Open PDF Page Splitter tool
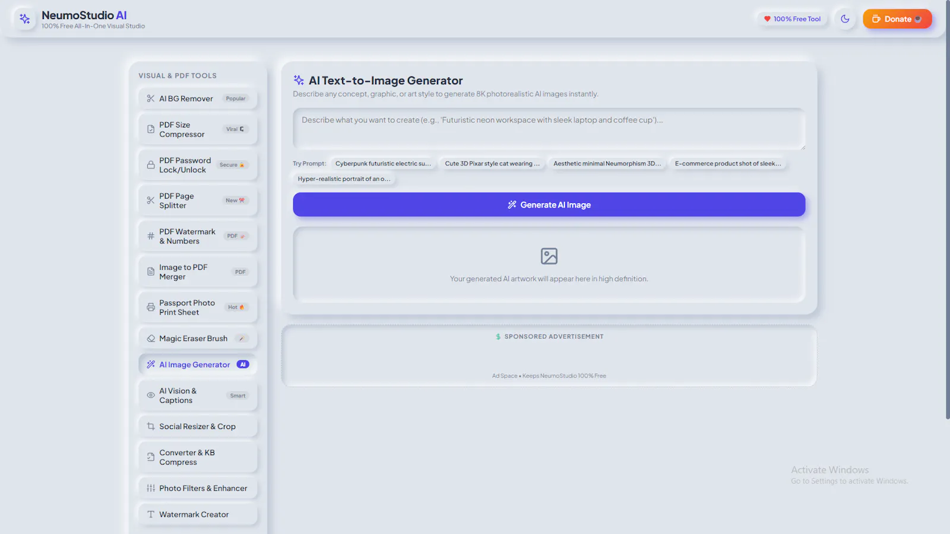The image size is (950, 534). click(198, 201)
